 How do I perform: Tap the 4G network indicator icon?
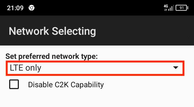click(166, 5)
